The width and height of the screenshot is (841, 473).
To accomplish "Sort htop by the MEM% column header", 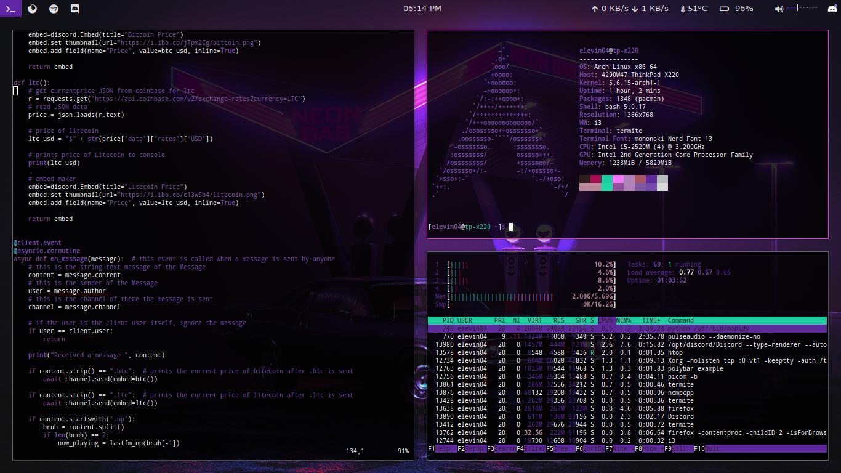I will click(x=624, y=321).
